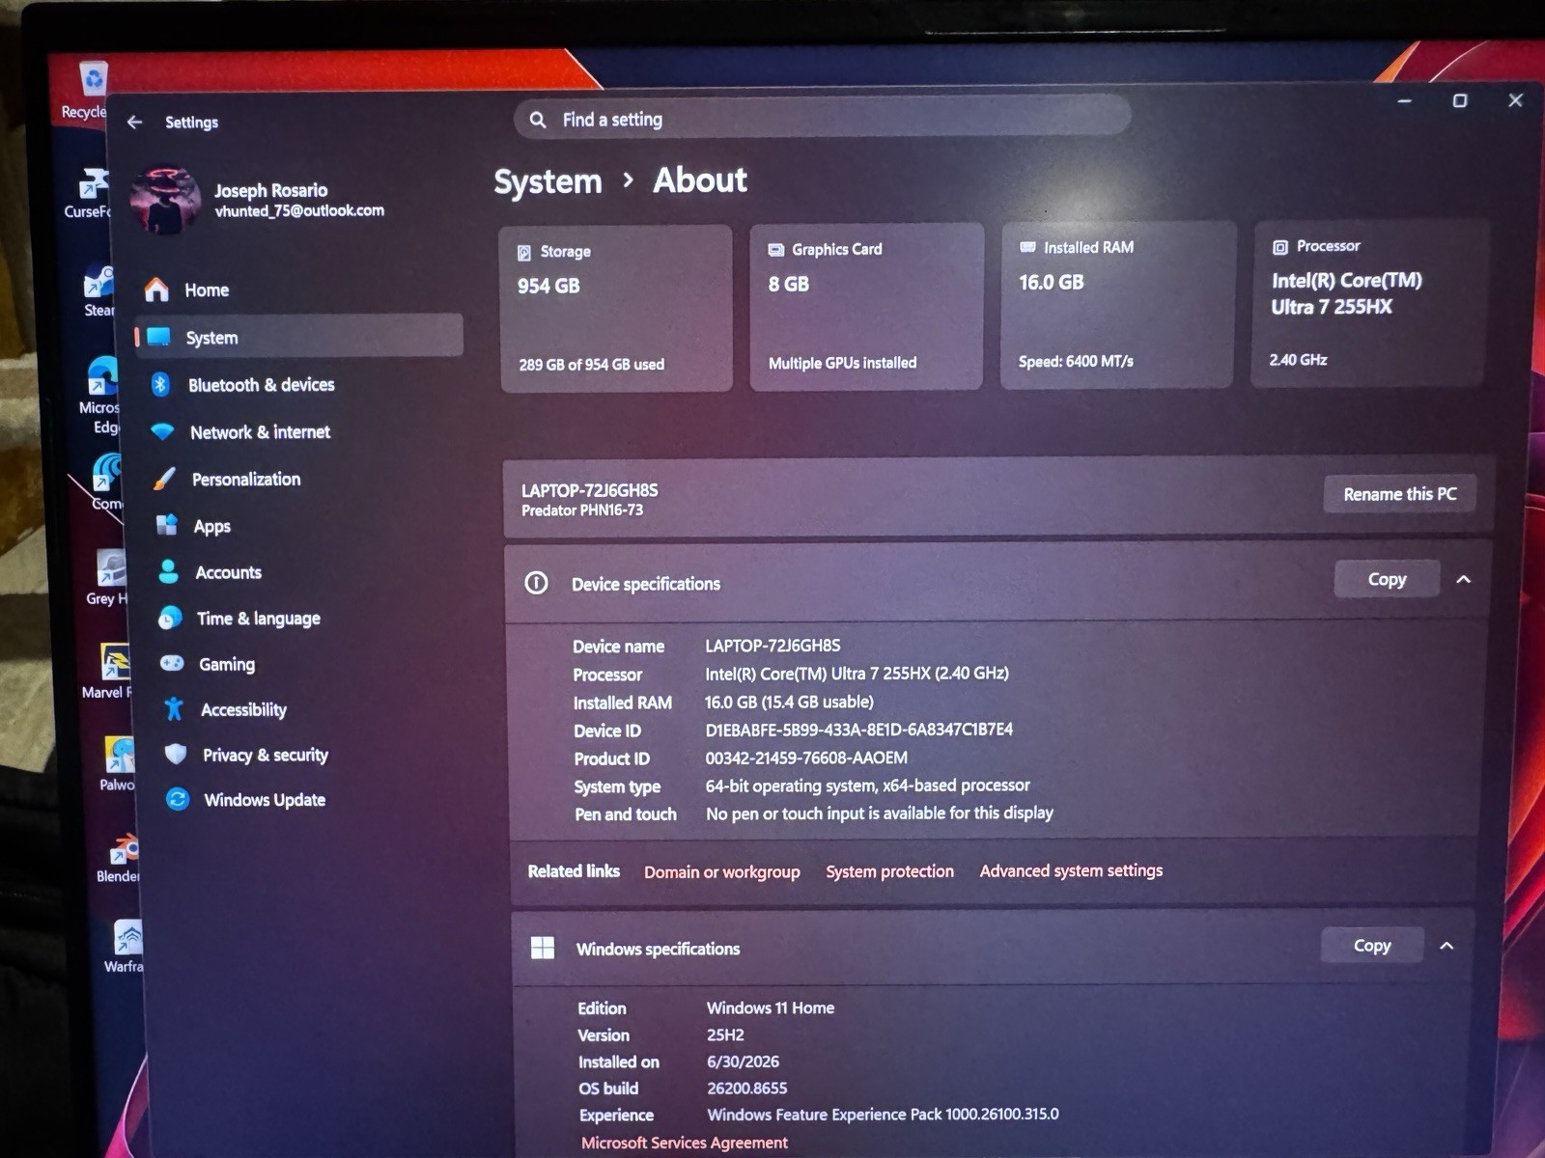Copy the Device specifications

point(1387,579)
